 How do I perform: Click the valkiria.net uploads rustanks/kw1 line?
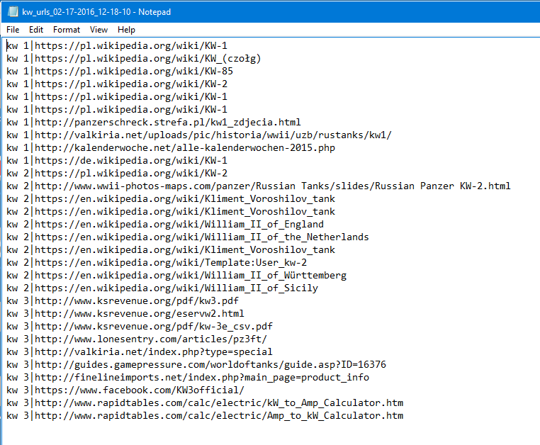[x=199, y=135]
